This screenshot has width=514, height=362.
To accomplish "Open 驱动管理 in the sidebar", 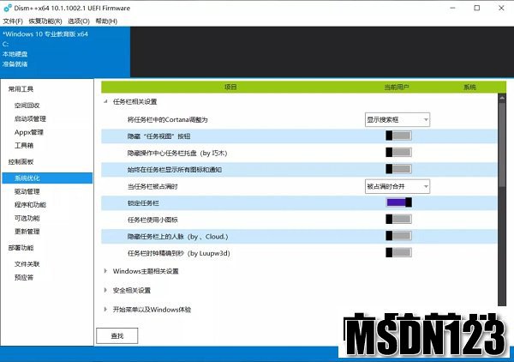I will [27, 191].
